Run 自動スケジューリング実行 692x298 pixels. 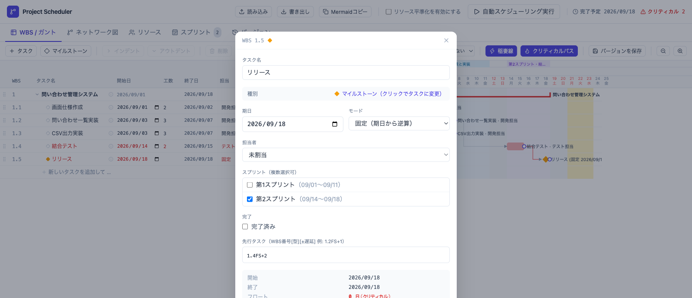tap(514, 12)
